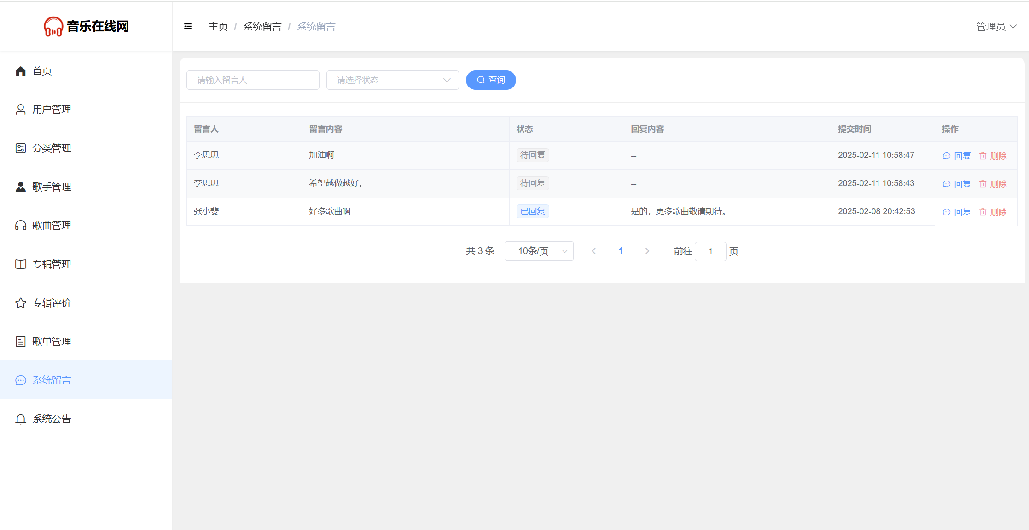Click reply icon on 加油啊 message row
The height and width of the screenshot is (530, 1029).
pyautogui.click(x=947, y=156)
